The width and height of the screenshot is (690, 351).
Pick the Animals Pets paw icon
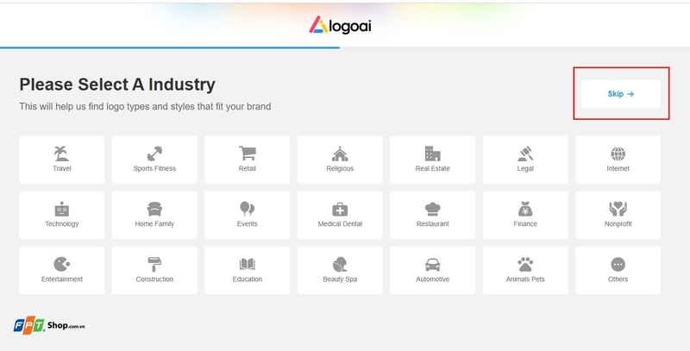click(525, 264)
